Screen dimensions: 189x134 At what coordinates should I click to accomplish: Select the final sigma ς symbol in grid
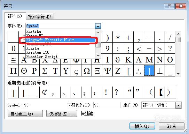(76, 70)
